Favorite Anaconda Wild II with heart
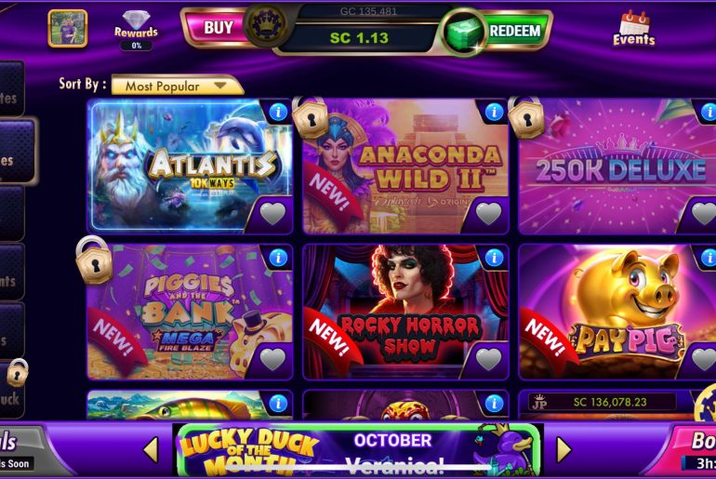 488,214
